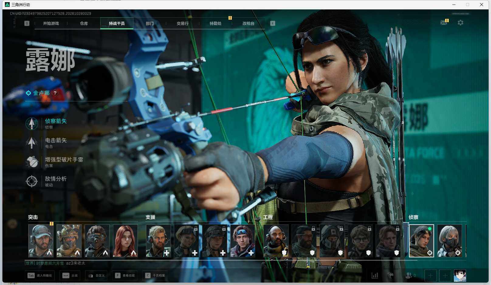Select the 电击箭矢 skill icon
This screenshot has height=285, width=491.
point(32,143)
